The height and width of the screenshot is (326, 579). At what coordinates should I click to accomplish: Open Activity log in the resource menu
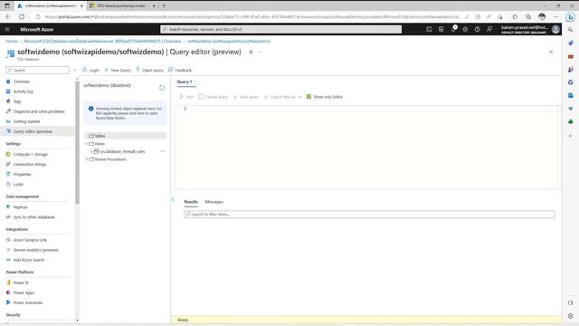pyautogui.click(x=23, y=91)
